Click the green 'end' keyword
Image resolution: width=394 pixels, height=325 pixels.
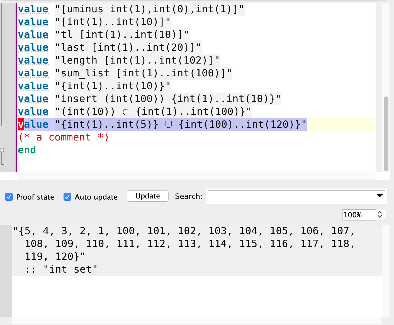coord(27,150)
